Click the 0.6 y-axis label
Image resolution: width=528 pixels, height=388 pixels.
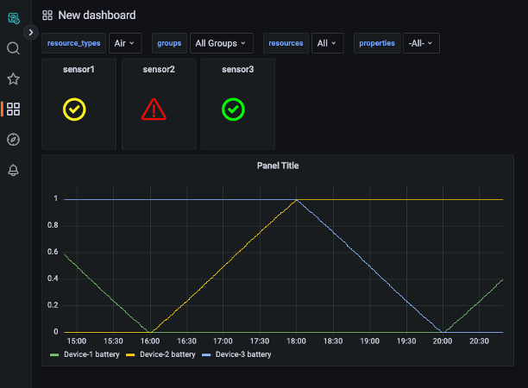point(53,252)
